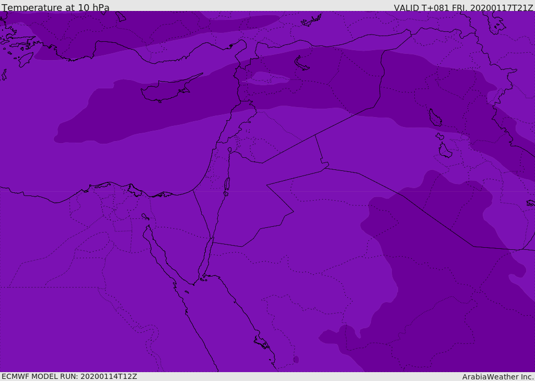
Task: Click the 'VALID T+081 FRI. 20200117T21Z' label
Action: click(x=463, y=7)
